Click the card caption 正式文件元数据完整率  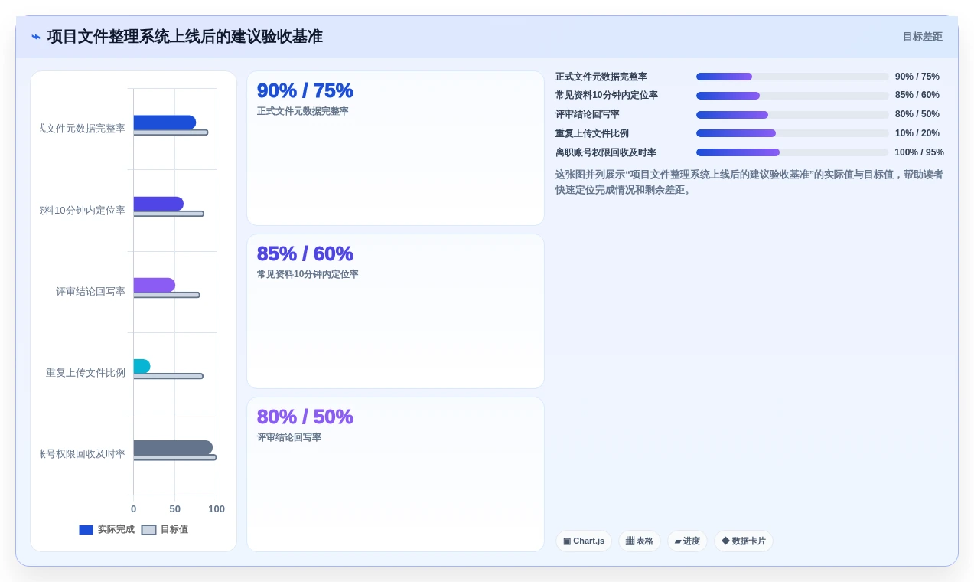point(303,111)
